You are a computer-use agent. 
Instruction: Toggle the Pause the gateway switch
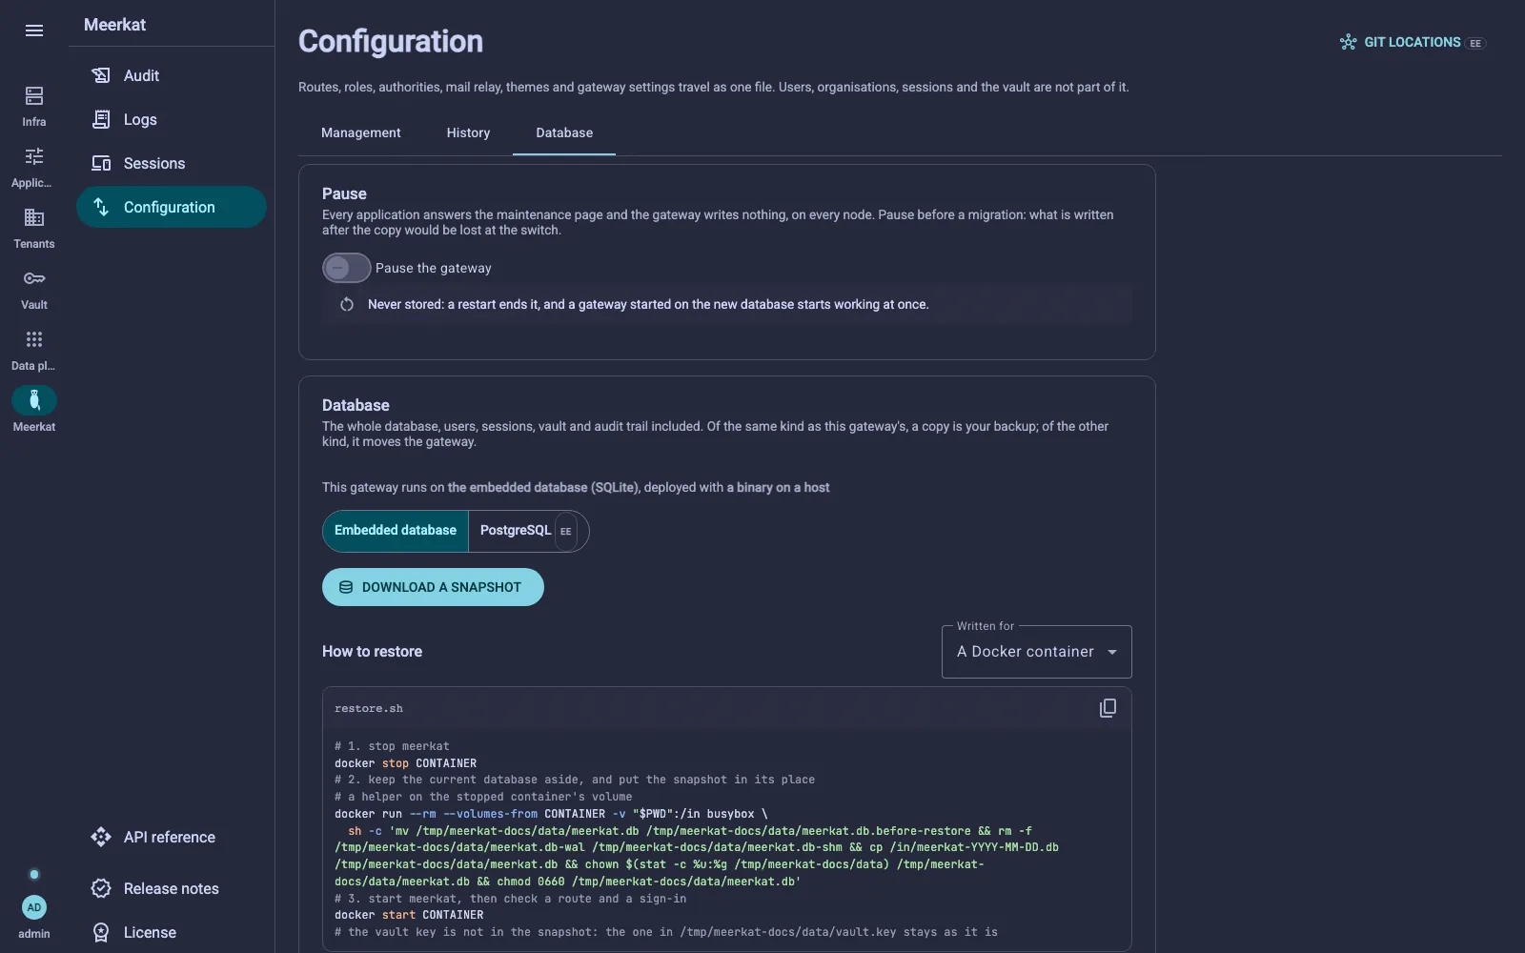[346, 268]
